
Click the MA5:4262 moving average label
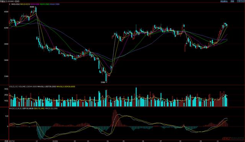click(15, 4)
